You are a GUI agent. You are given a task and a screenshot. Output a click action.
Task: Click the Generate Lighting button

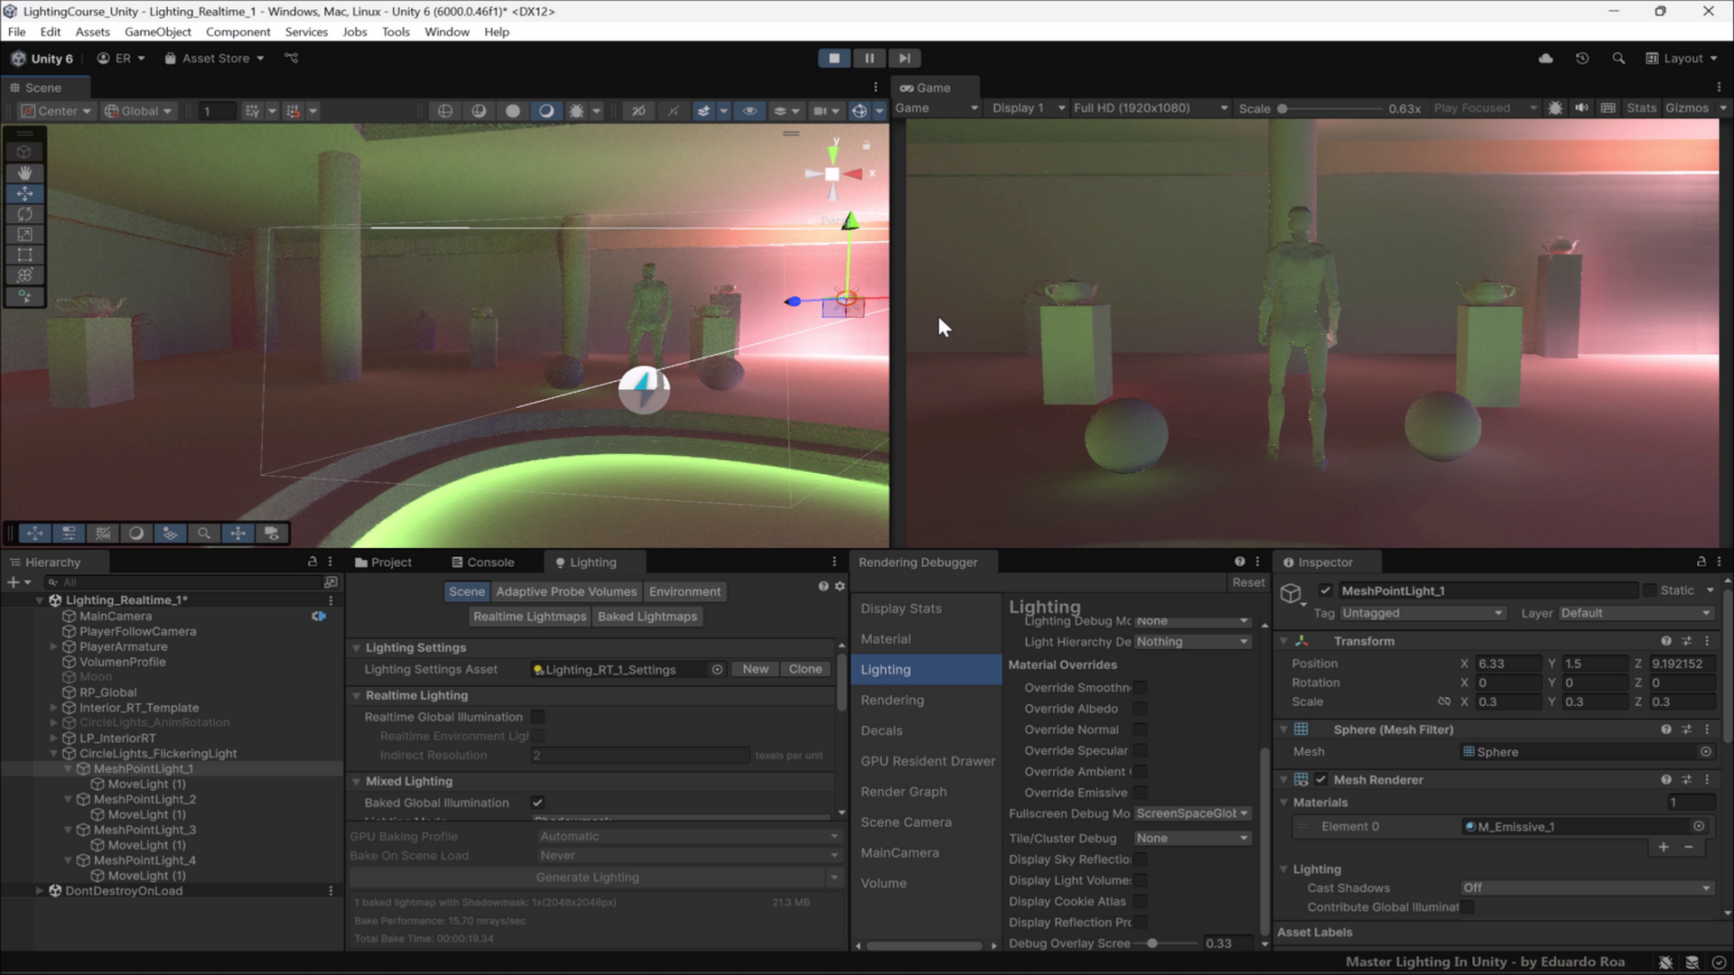(x=587, y=877)
